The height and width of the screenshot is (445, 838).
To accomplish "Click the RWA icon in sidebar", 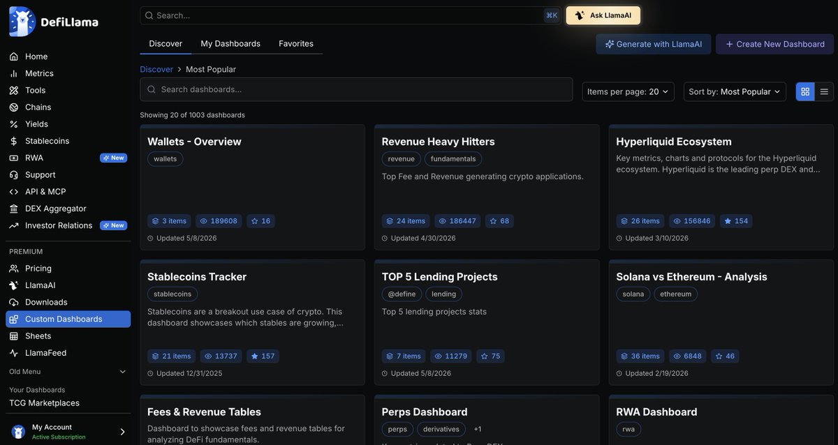I will click(x=14, y=158).
